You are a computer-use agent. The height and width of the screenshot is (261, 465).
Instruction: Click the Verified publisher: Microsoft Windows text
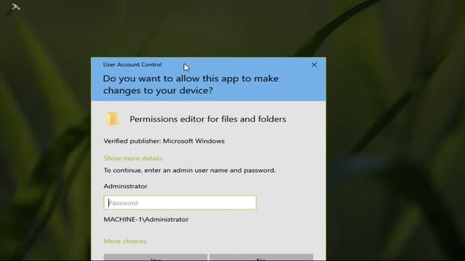click(x=164, y=141)
